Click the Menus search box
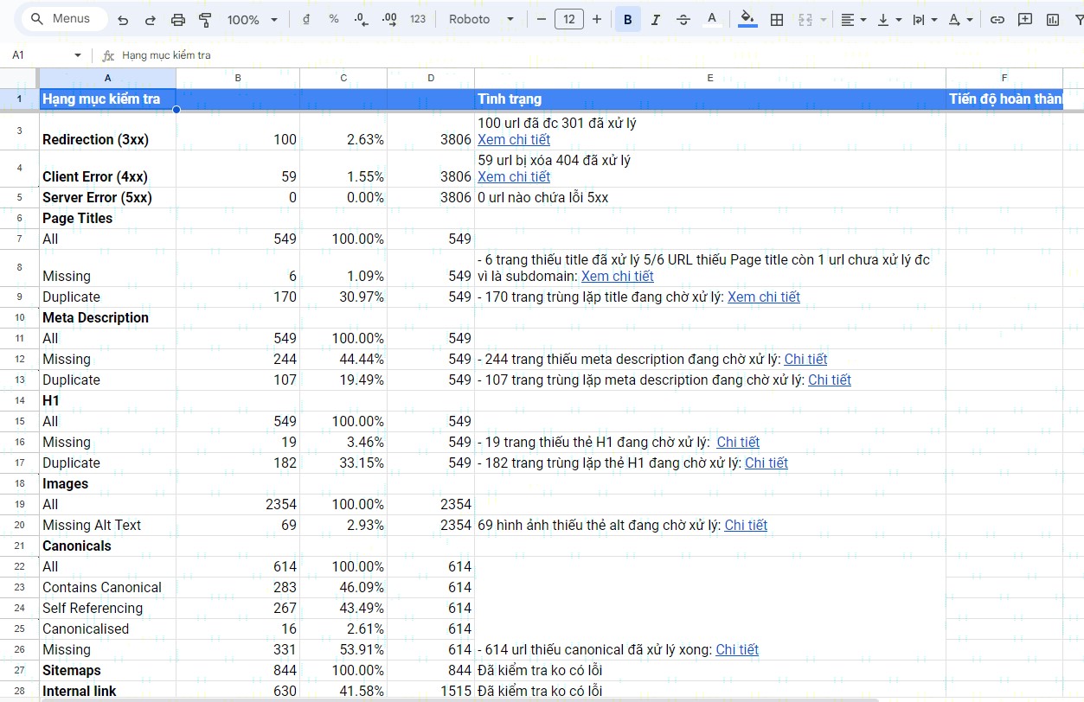The image size is (1084, 702). coord(64,19)
